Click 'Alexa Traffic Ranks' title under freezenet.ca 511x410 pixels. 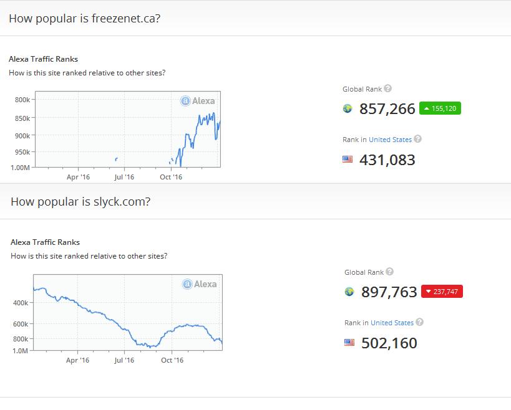coord(43,59)
